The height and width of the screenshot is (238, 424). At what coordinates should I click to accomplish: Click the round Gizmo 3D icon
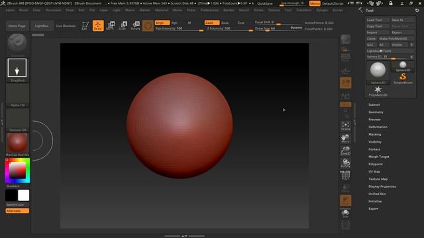tap(148, 26)
